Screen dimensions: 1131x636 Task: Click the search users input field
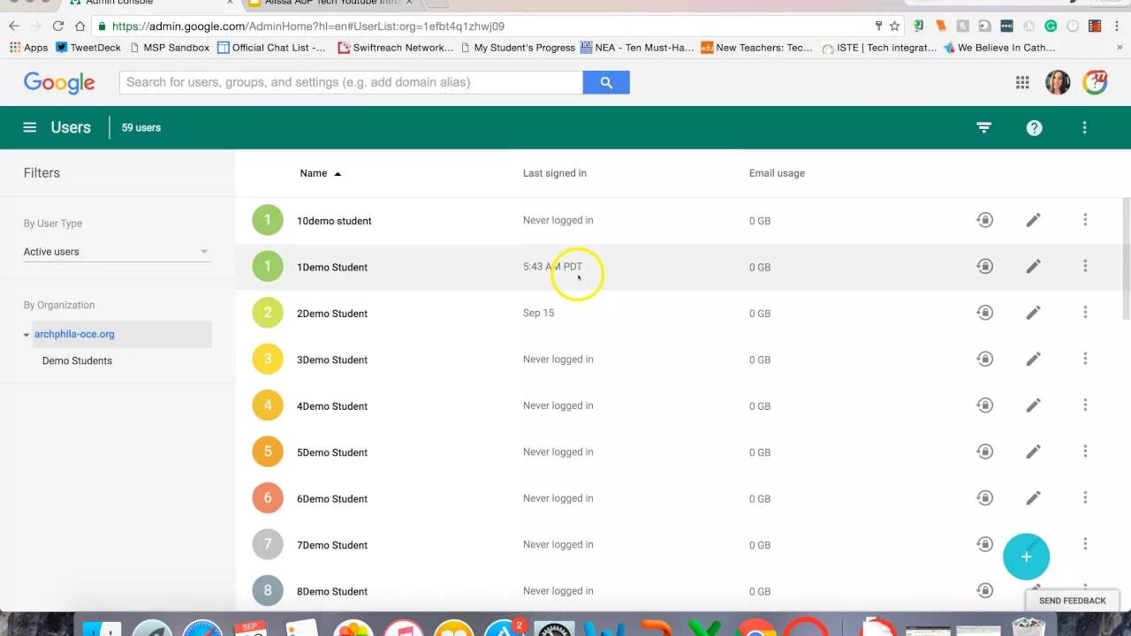click(x=351, y=82)
